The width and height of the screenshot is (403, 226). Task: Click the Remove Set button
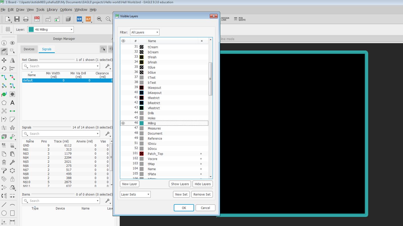202,194
